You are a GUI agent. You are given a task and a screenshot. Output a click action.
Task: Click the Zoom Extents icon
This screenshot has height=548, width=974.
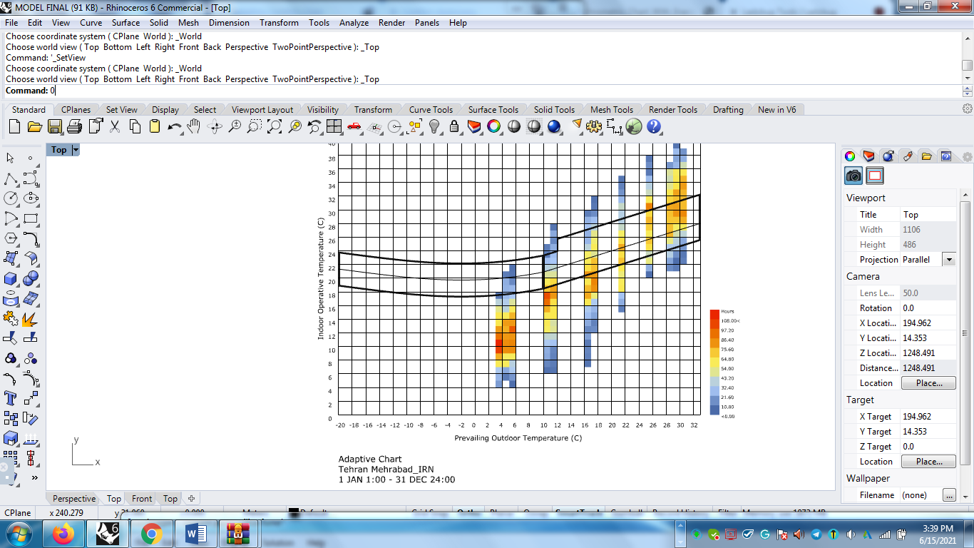point(275,127)
